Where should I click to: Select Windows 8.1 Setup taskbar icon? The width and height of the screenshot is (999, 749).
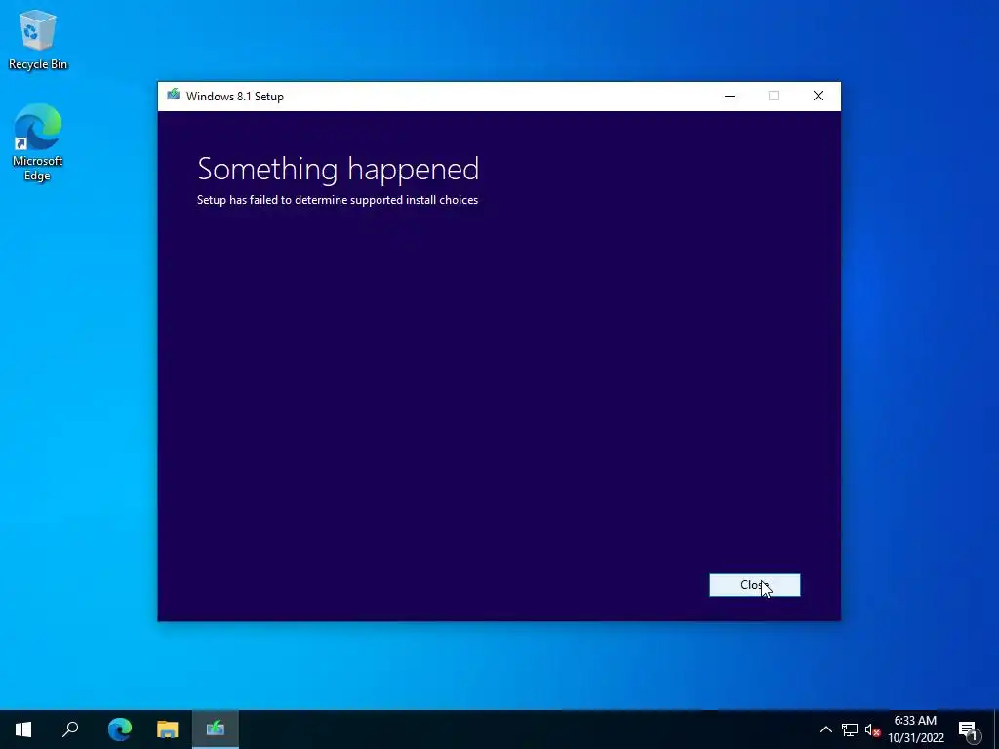click(216, 729)
